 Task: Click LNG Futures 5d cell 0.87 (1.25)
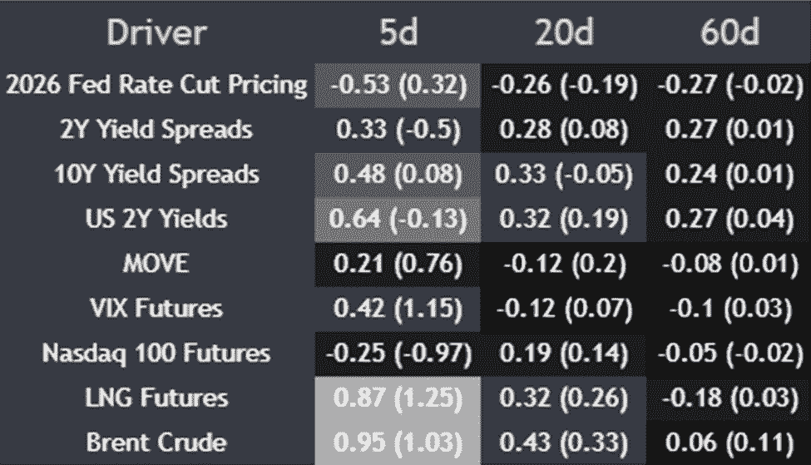click(398, 398)
